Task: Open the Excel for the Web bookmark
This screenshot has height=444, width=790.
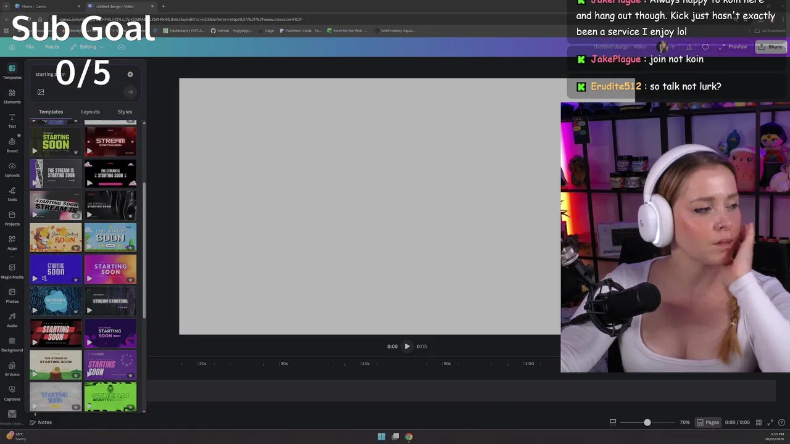Action: [x=347, y=31]
